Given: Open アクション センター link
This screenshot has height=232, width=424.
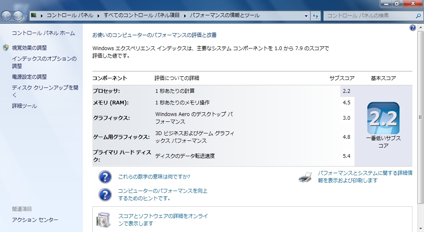Looking at the screenshot, I should [35, 220].
